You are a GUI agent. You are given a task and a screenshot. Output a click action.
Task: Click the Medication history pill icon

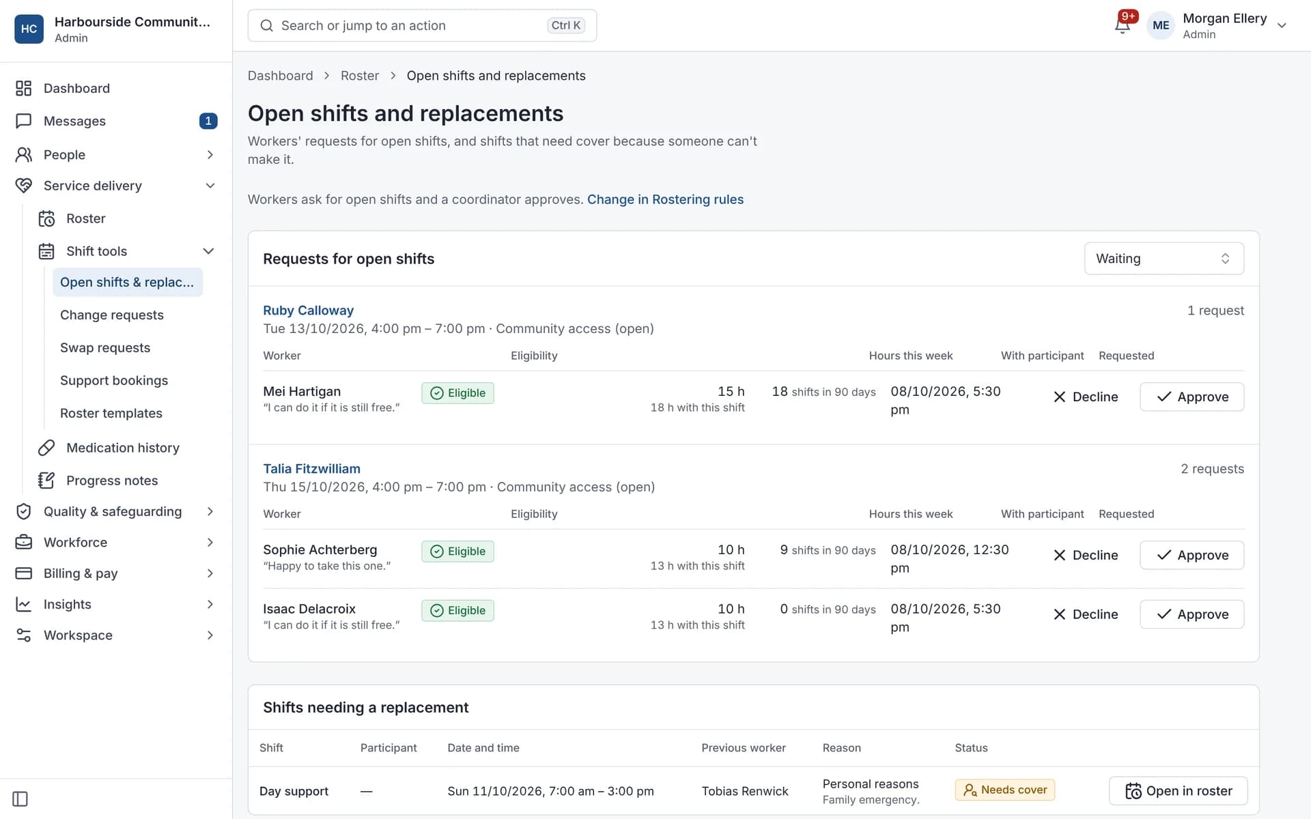pos(46,448)
